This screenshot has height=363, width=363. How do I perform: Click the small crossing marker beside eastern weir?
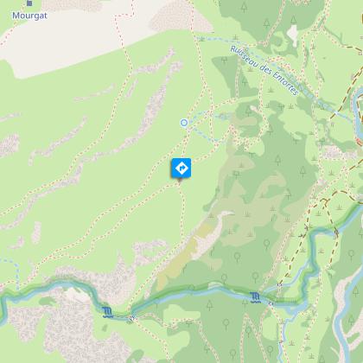click(271, 303)
